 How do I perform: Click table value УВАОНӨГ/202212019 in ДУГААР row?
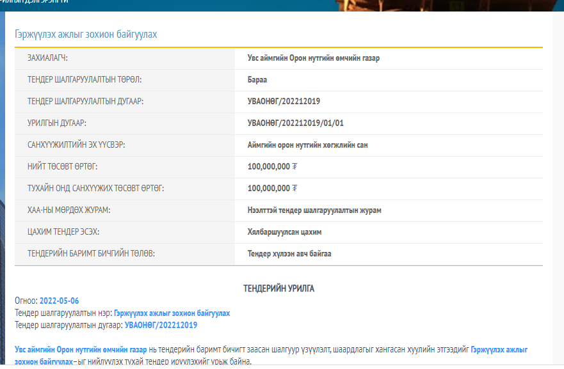284,102
